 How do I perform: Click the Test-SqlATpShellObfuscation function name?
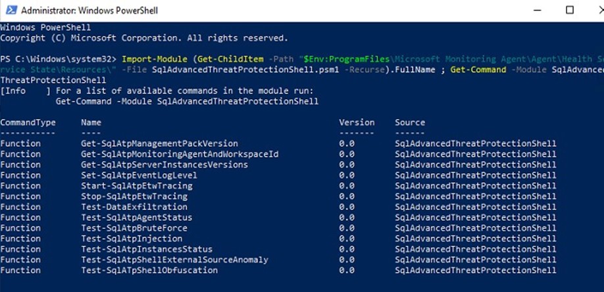coord(149,270)
